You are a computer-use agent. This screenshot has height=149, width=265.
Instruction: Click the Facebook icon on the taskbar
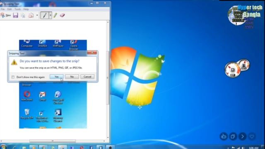(91, 147)
